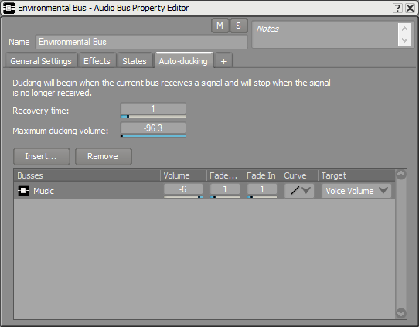The image size is (419, 327).
Task: Switch to the General Settings tab
Action: point(41,61)
